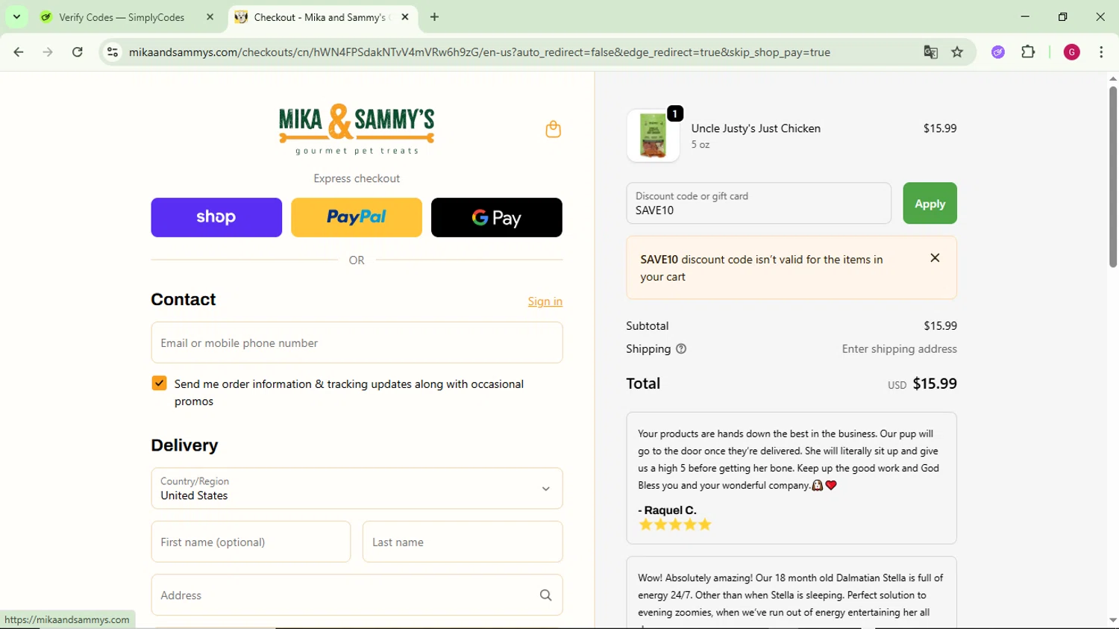Click the browser forward arrow

48,52
